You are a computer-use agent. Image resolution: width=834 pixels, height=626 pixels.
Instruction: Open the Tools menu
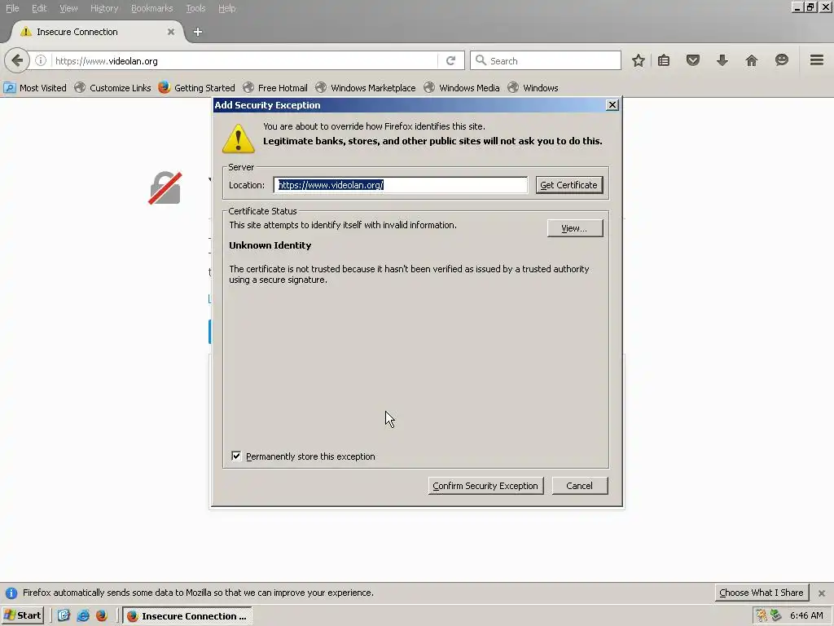pyautogui.click(x=195, y=8)
